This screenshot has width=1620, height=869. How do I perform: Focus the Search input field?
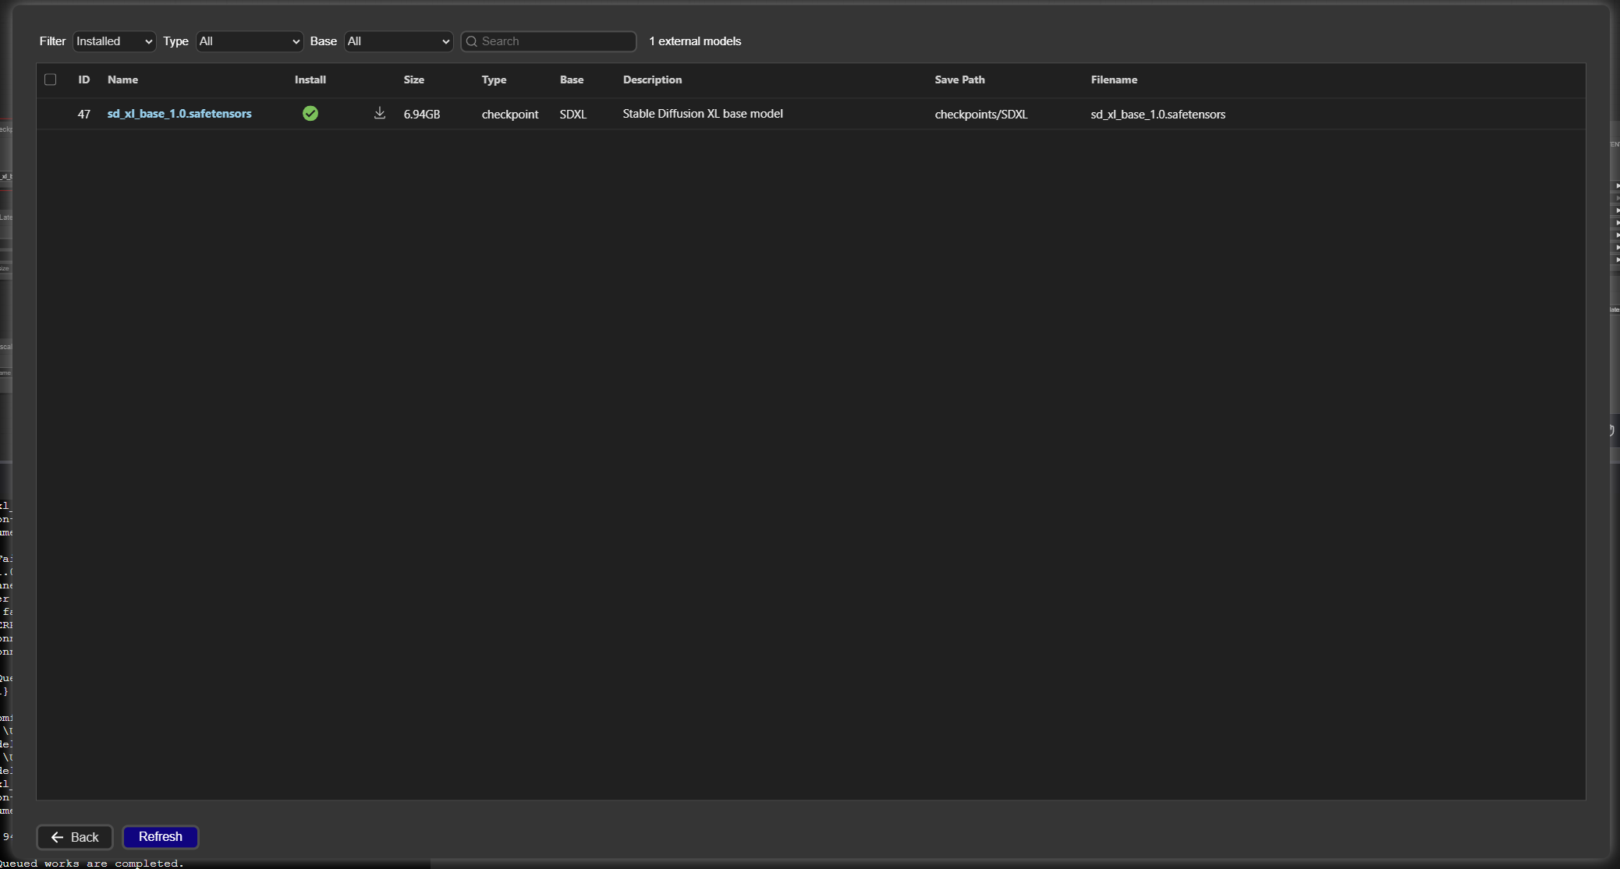coord(555,41)
